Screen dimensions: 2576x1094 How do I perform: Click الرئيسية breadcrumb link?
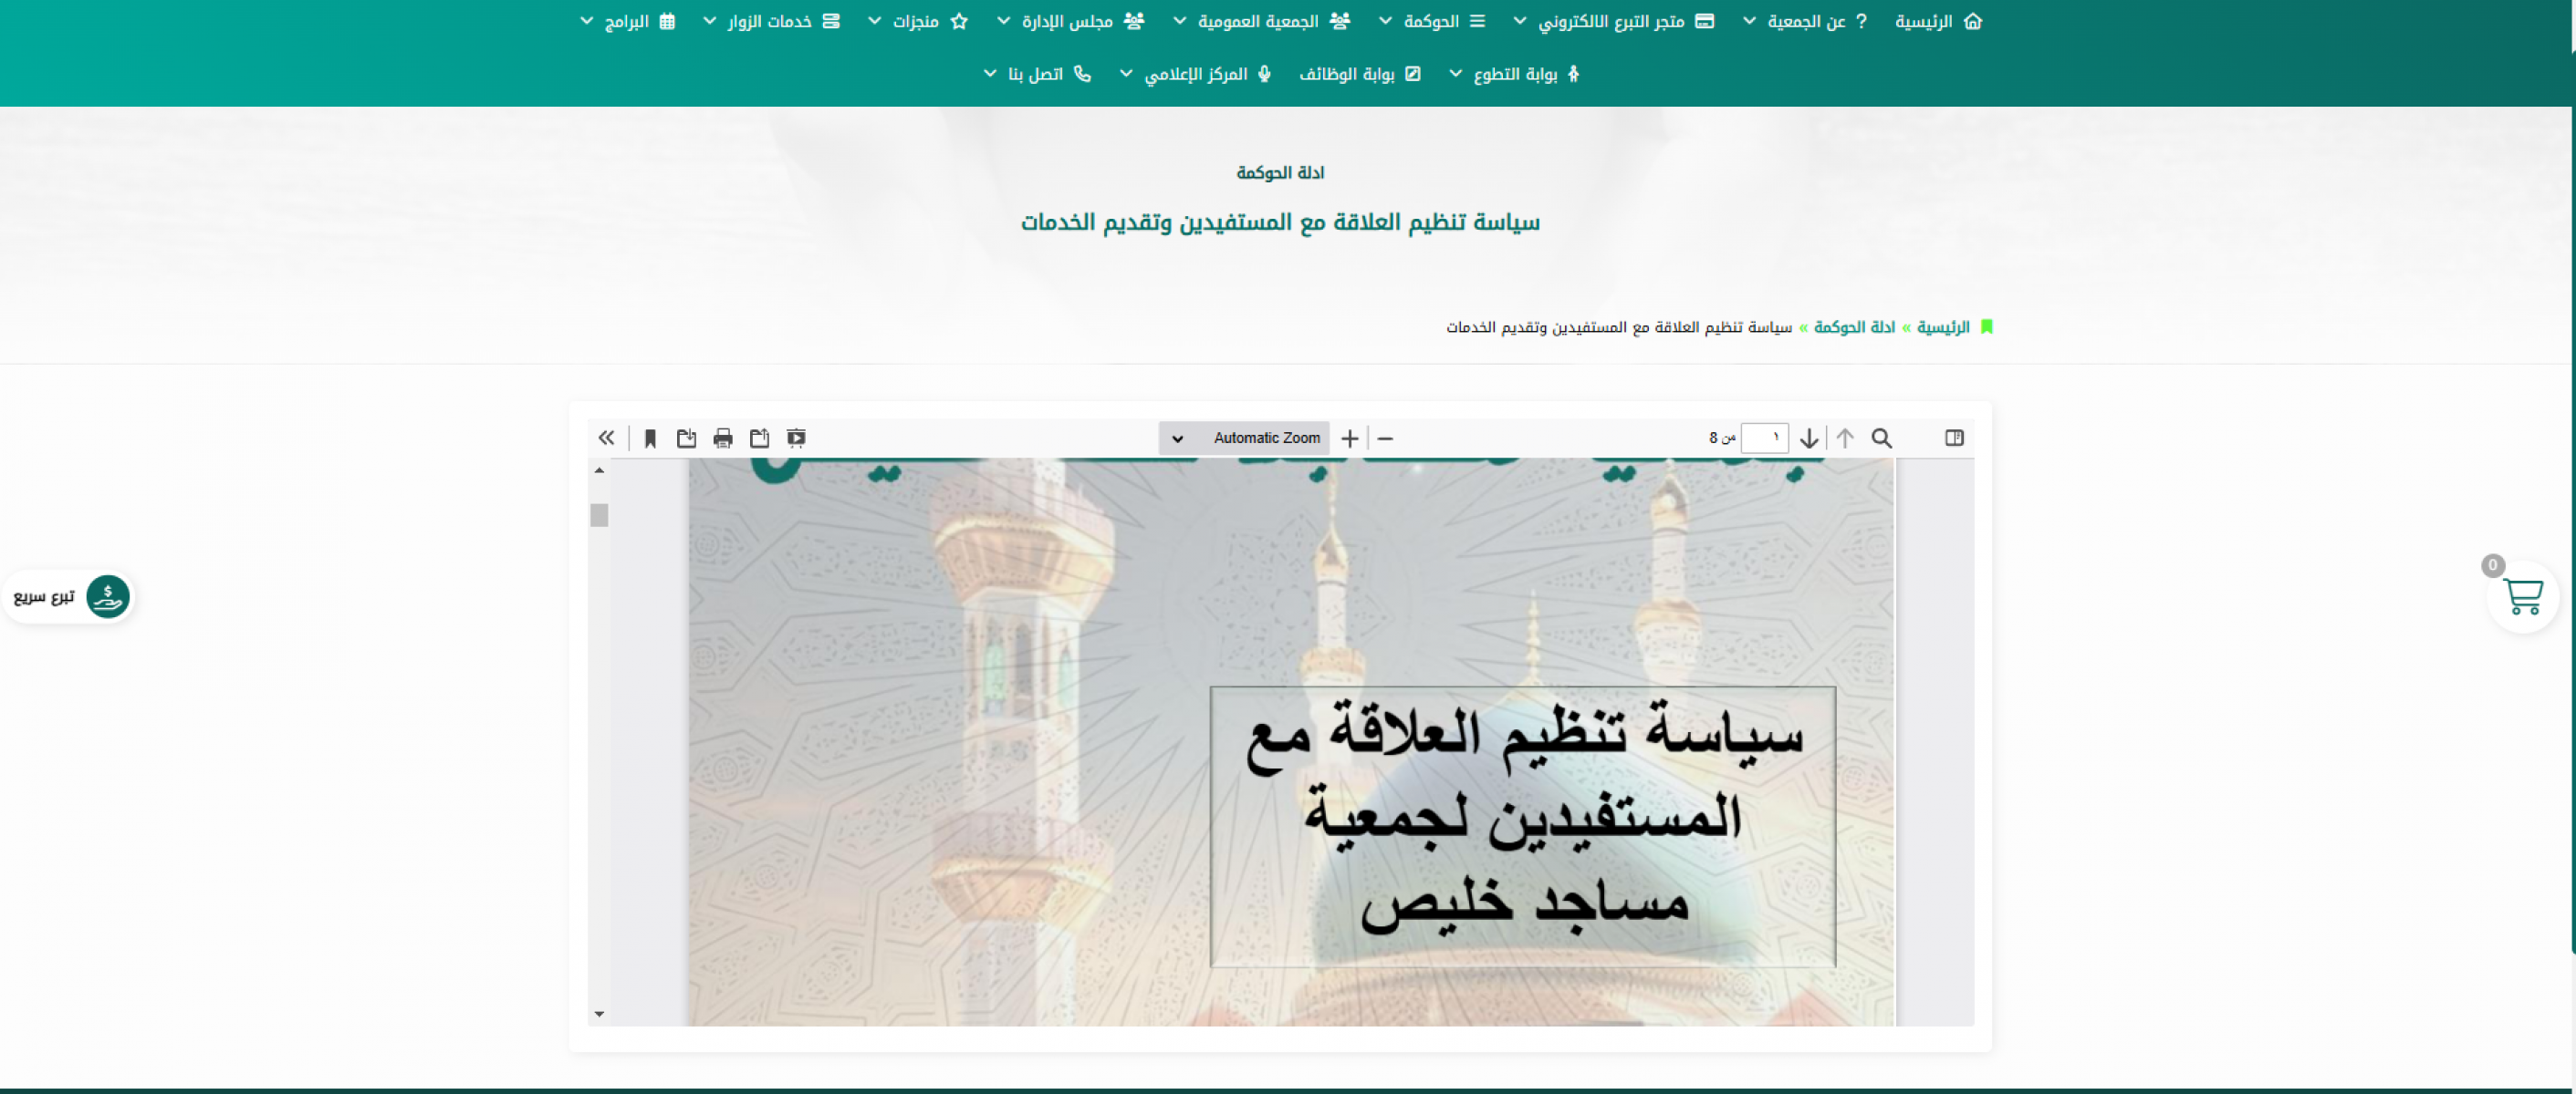(x=1943, y=326)
